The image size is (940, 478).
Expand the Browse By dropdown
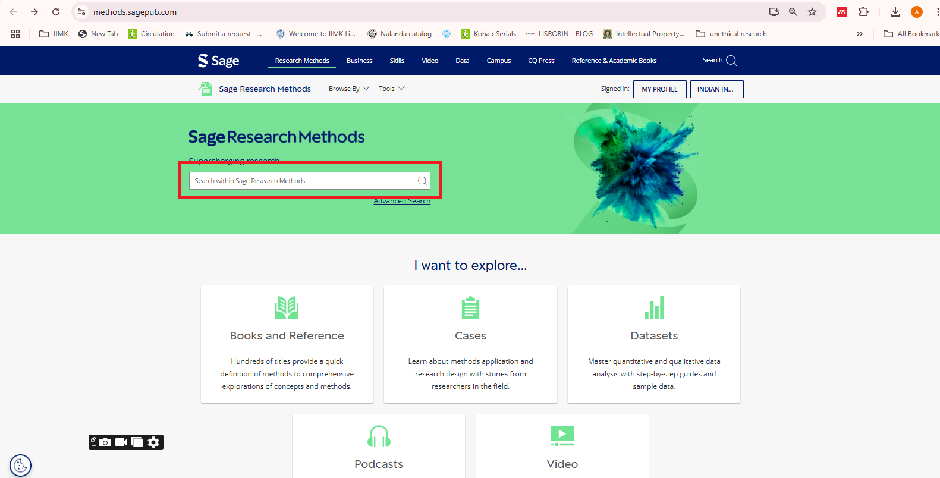(349, 89)
